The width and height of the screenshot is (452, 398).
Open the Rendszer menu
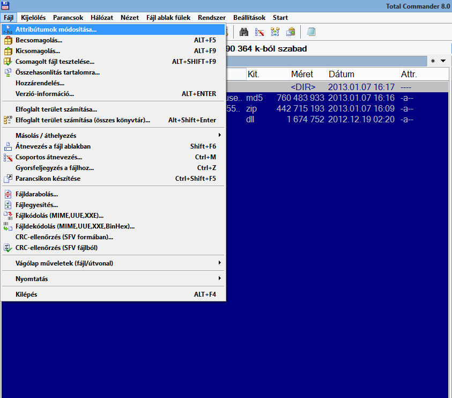click(x=212, y=18)
